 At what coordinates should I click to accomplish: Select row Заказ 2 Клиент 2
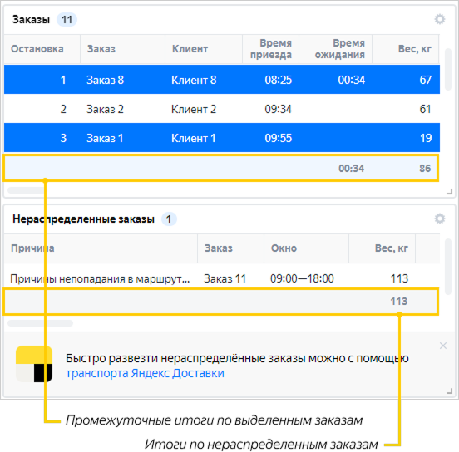(221, 109)
